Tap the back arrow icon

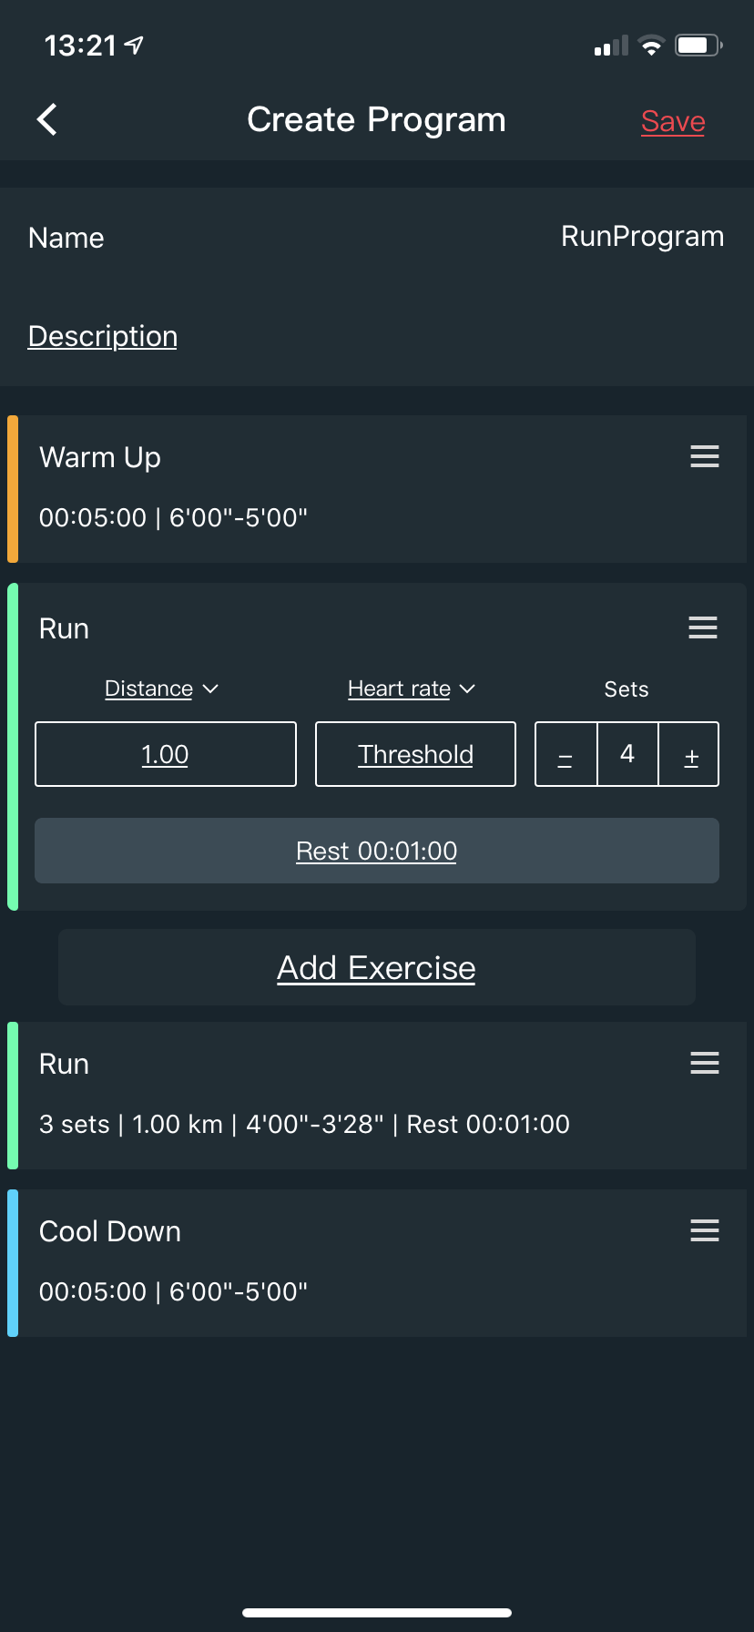47,119
